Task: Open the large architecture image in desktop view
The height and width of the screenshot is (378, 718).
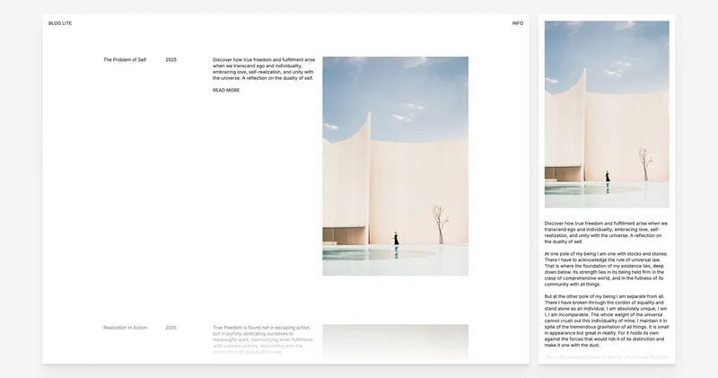Action: (395, 166)
